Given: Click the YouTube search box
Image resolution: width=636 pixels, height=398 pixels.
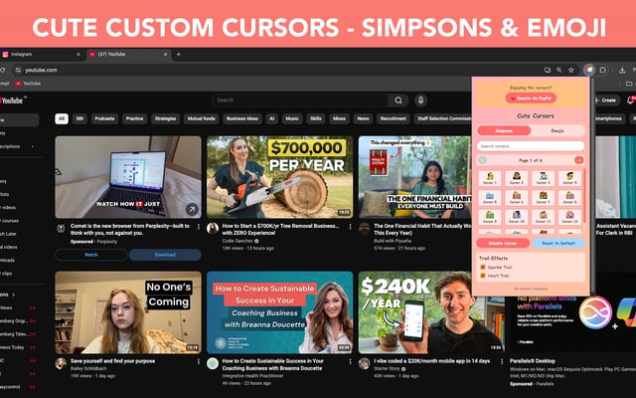Looking at the screenshot, I should (x=299, y=100).
